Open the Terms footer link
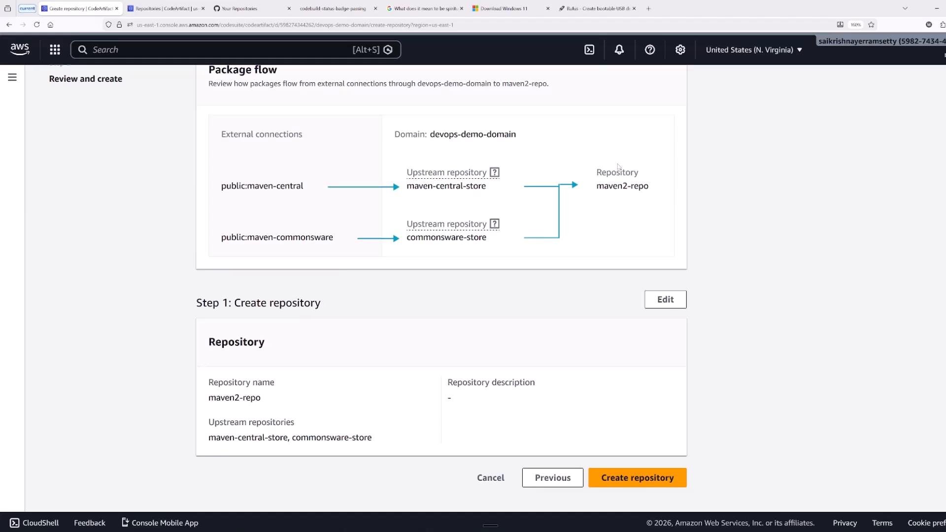946x532 pixels. click(x=882, y=523)
